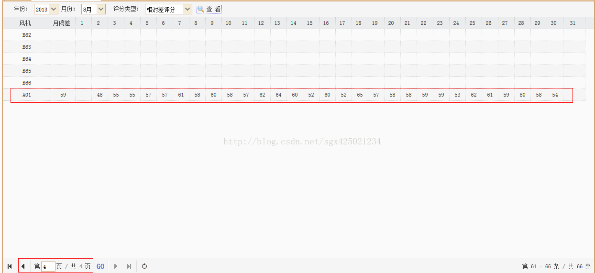This screenshot has height=273, width=595.
Task: Select row B63
Action: (x=294, y=47)
